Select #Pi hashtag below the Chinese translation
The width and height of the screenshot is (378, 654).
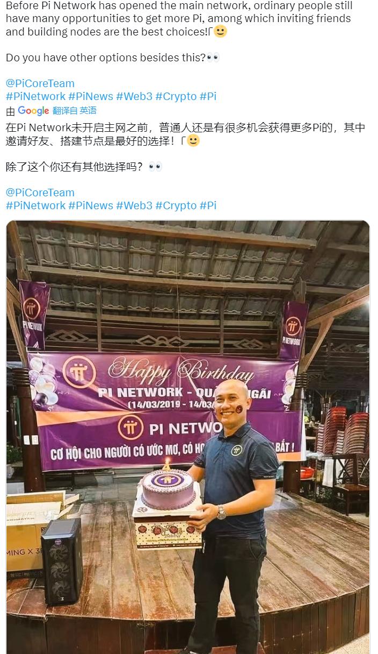tap(208, 205)
